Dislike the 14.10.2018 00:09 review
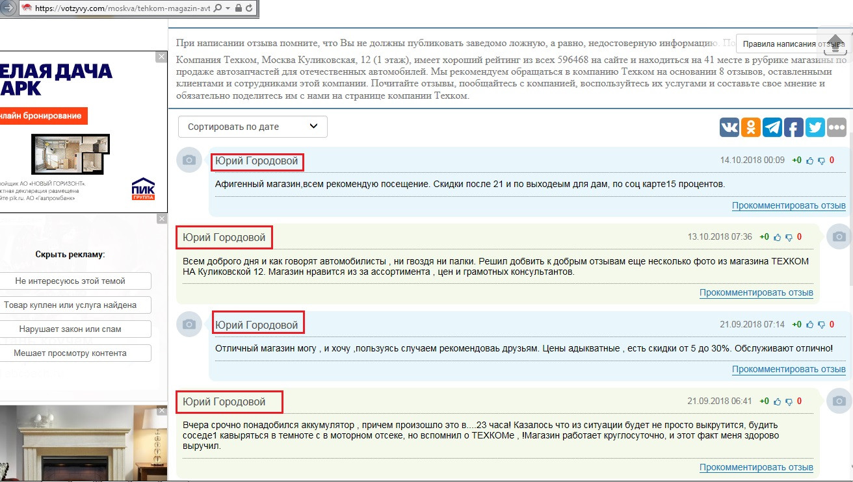853x482 pixels. tap(821, 160)
